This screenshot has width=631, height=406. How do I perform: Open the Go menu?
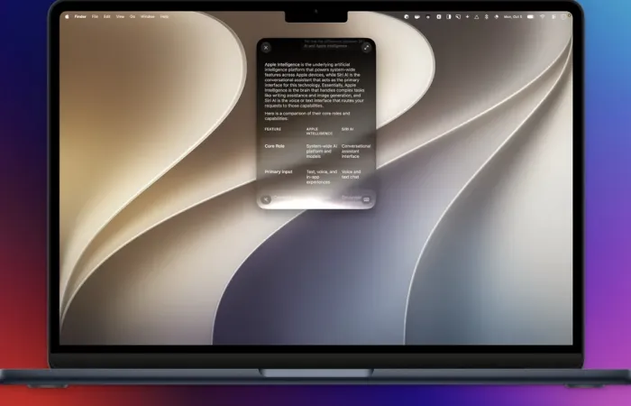pyautogui.click(x=133, y=16)
